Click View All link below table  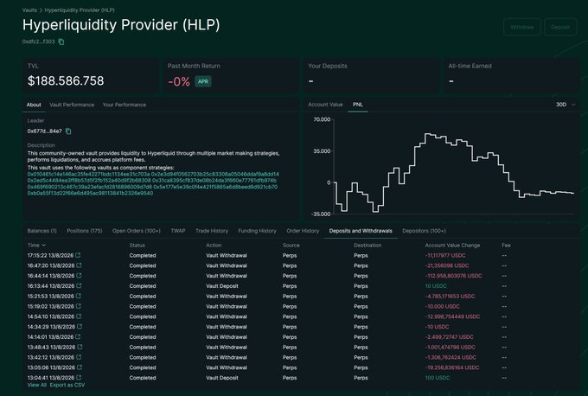[36, 385]
